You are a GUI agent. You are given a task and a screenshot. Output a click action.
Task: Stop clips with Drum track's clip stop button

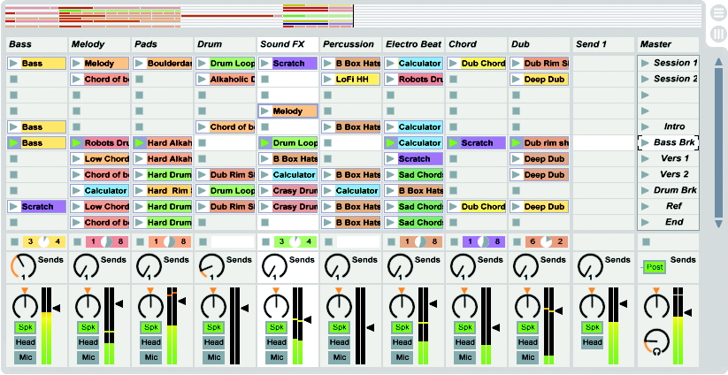pos(203,241)
